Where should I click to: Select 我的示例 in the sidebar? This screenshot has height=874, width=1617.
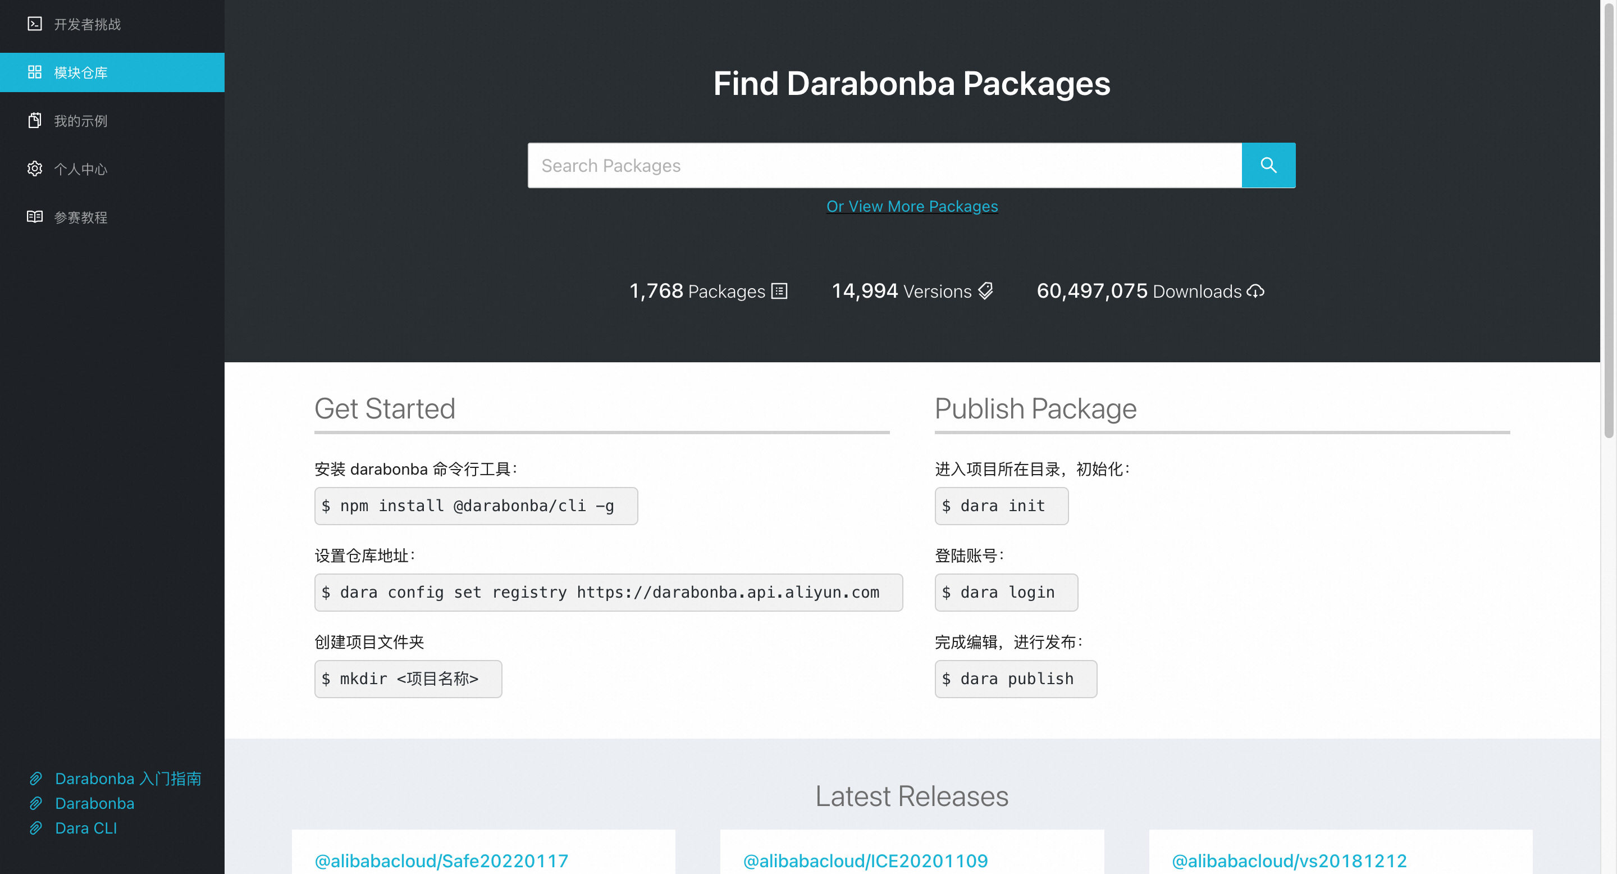pyautogui.click(x=80, y=121)
